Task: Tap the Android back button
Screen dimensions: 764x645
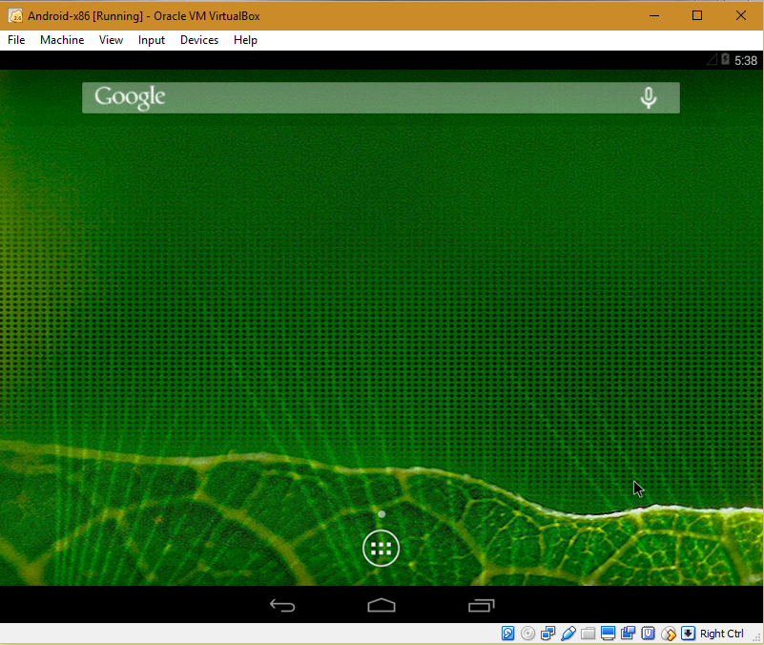Action: click(282, 606)
